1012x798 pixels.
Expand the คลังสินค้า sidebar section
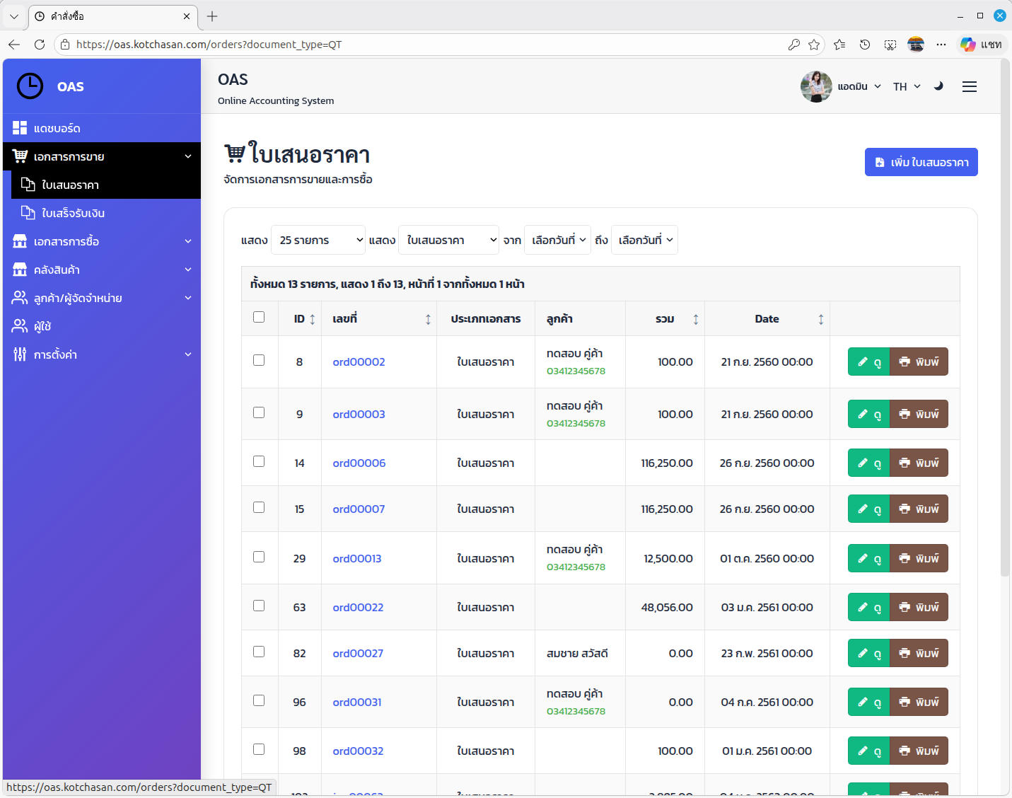(102, 270)
